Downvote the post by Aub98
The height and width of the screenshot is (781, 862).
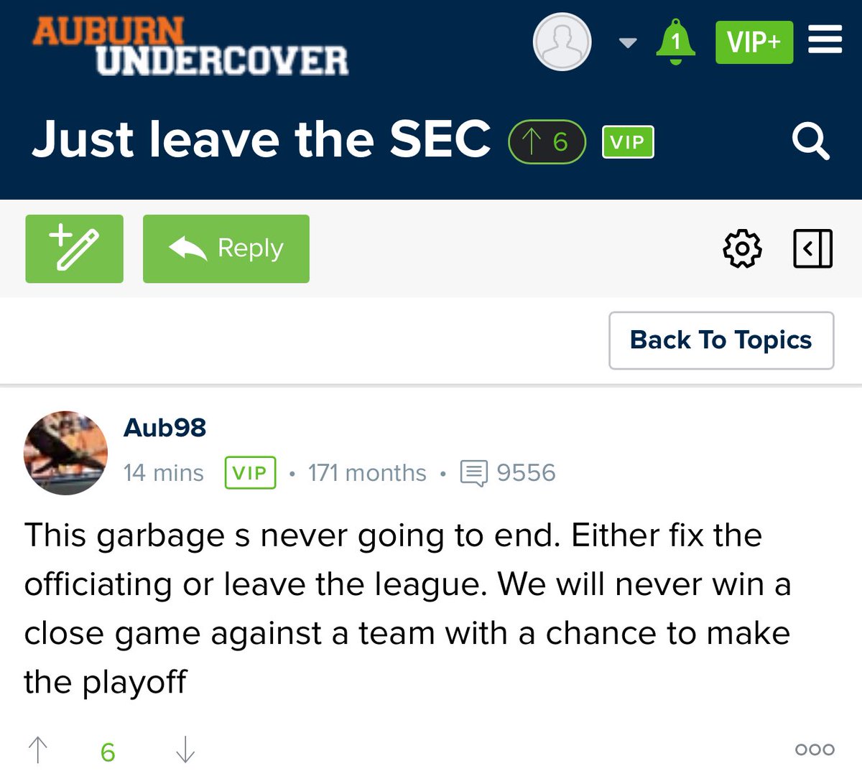(185, 750)
